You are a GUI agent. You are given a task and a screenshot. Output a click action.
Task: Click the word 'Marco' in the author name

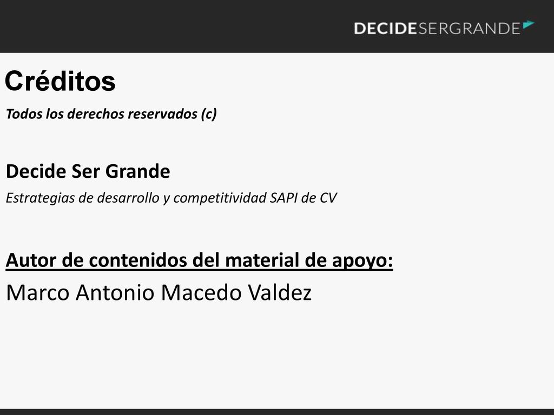tap(38, 292)
